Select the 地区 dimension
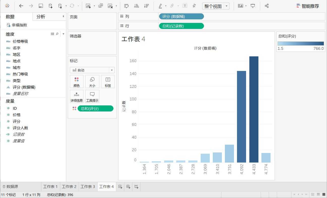This screenshot has width=327, height=198. (x=17, y=54)
